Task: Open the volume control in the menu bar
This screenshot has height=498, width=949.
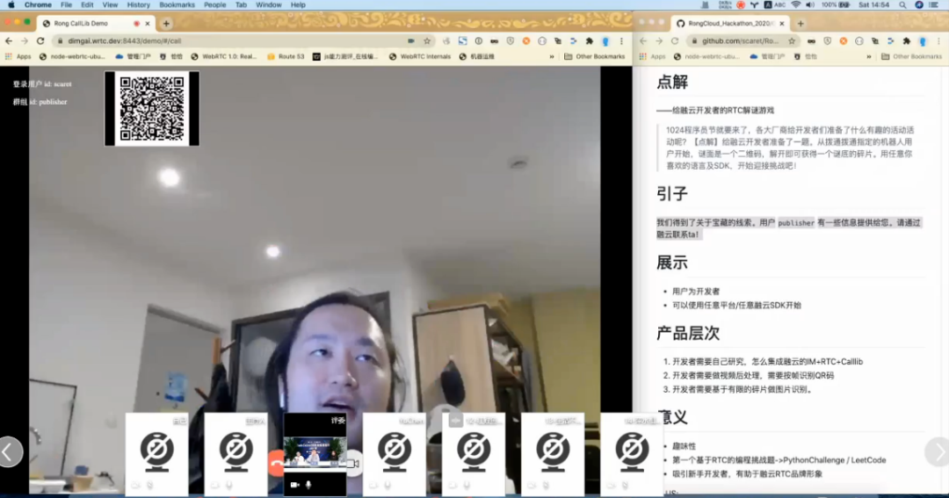Action: tap(810, 5)
